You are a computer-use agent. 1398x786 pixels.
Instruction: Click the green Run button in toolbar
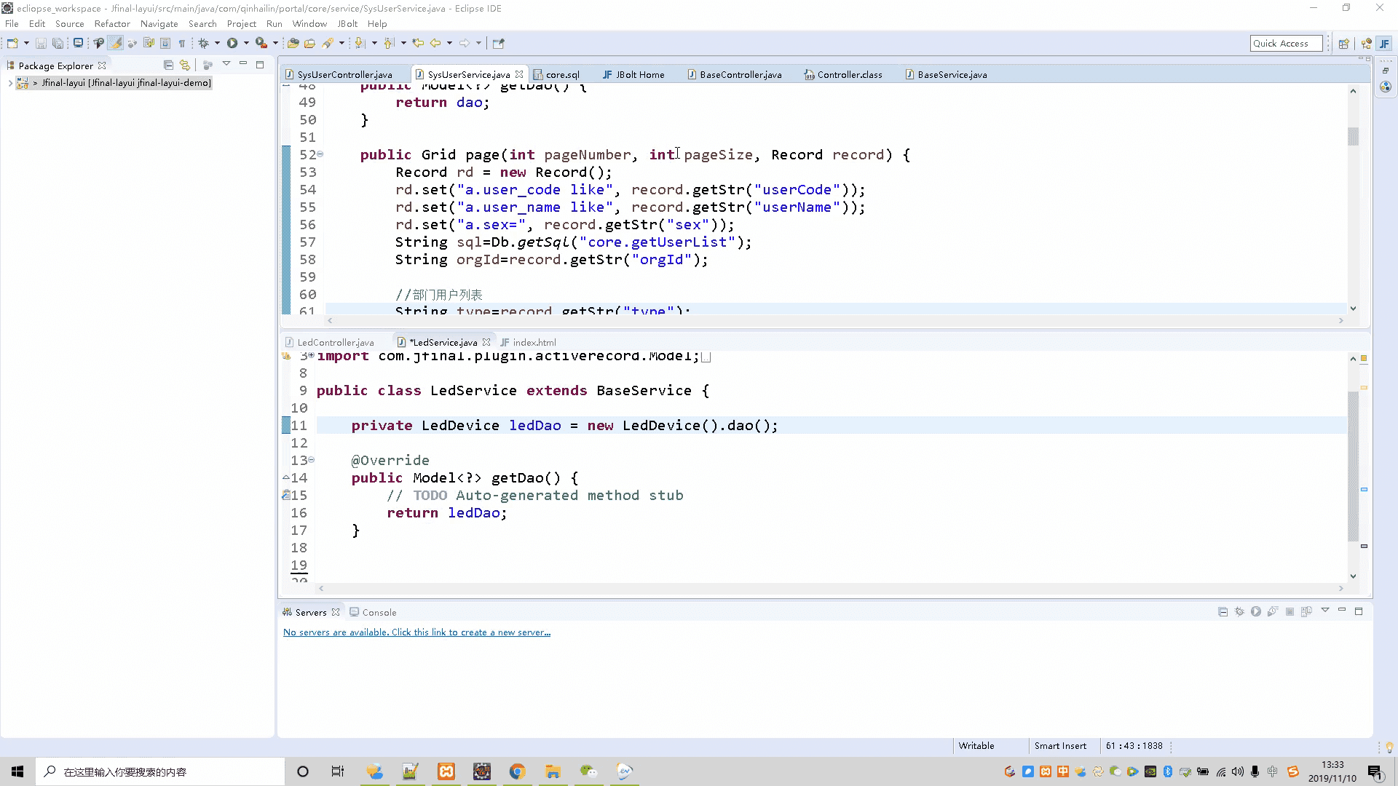click(232, 43)
